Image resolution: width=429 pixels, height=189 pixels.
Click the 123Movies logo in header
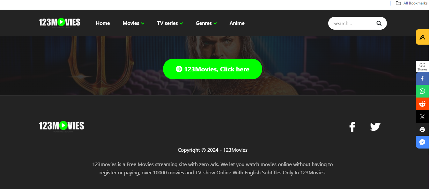pos(59,23)
